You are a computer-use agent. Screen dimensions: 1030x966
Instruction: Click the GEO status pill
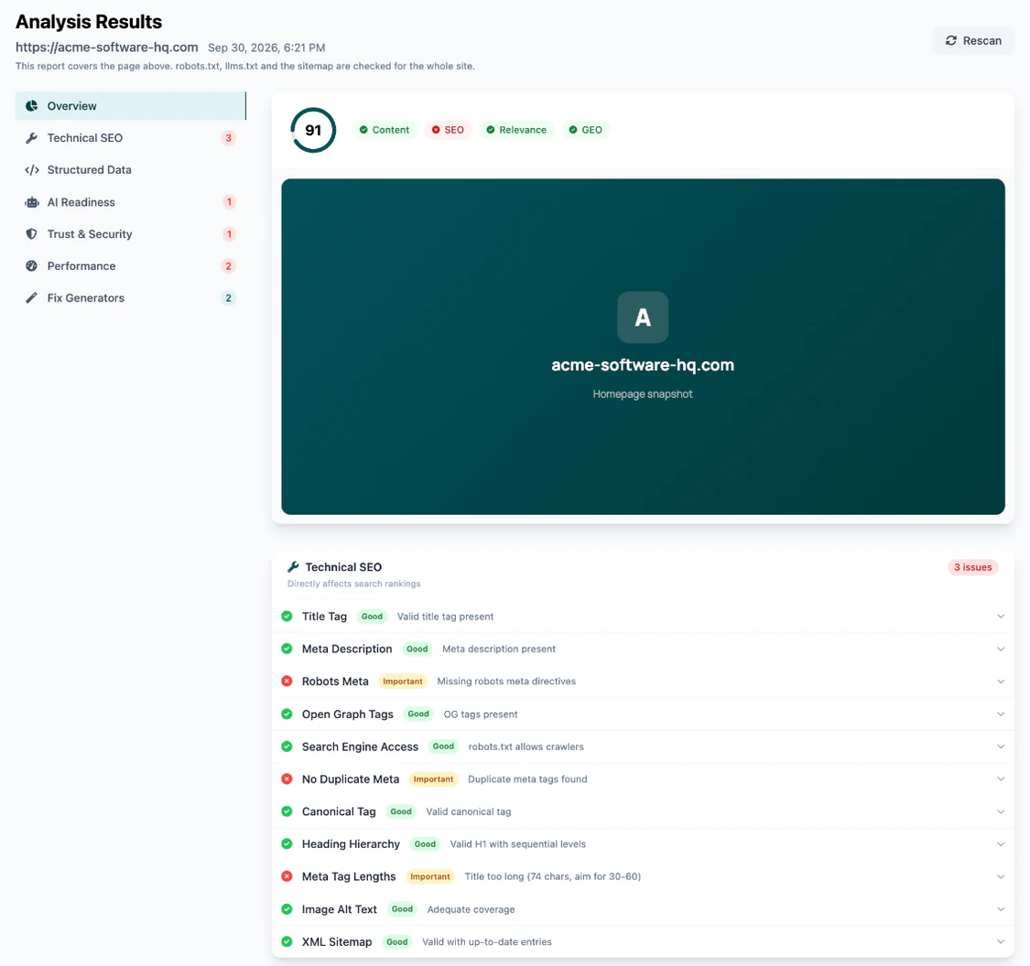click(x=585, y=130)
